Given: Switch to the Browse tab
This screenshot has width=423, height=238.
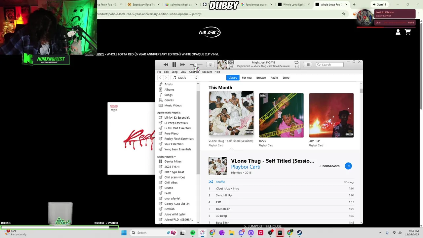Looking at the screenshot, I should click(261, 78).
